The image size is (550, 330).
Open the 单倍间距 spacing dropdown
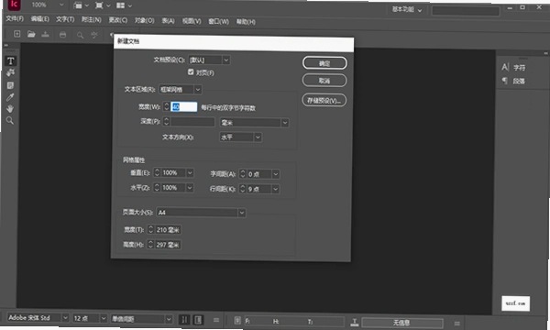click(x=169, y=319)
